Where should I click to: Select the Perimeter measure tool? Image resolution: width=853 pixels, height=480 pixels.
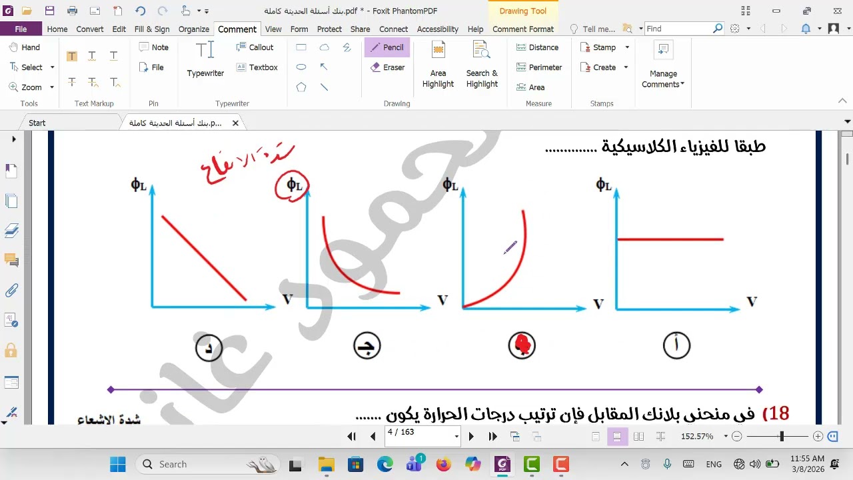click(539, 67)
